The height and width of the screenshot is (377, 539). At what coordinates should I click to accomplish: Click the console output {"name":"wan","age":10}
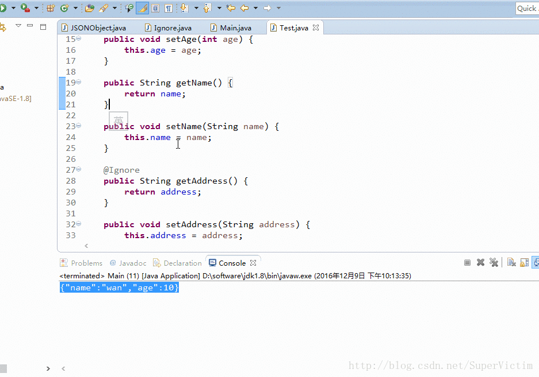coord(119,287)
